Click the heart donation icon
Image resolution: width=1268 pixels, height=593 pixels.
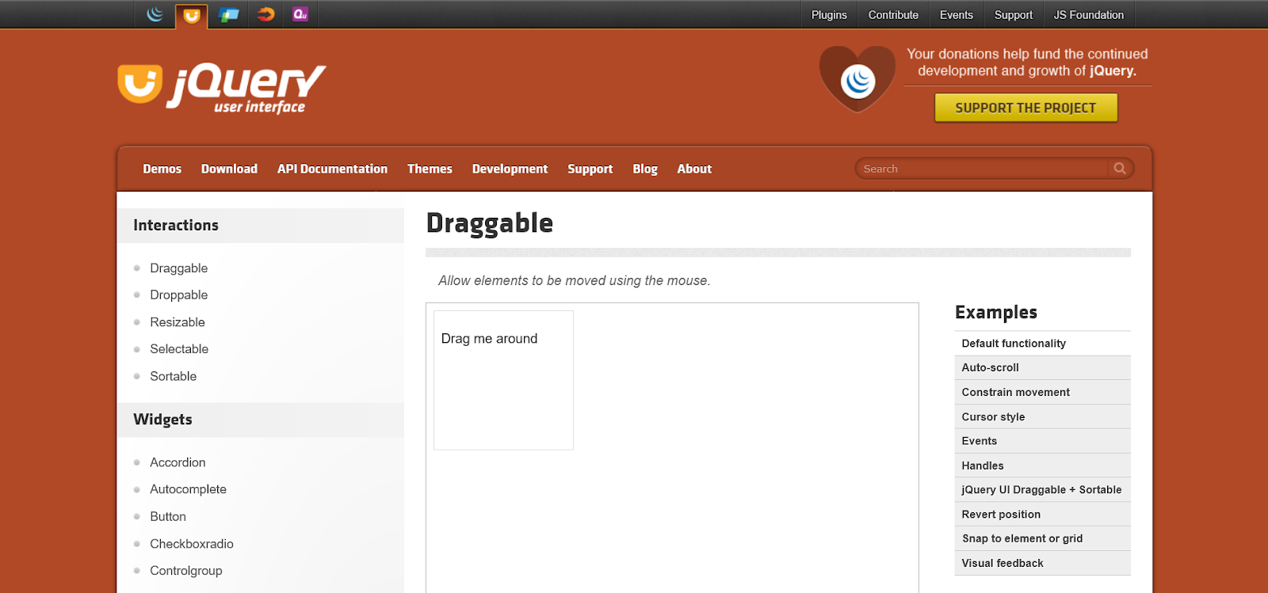(x=857, y=78)
